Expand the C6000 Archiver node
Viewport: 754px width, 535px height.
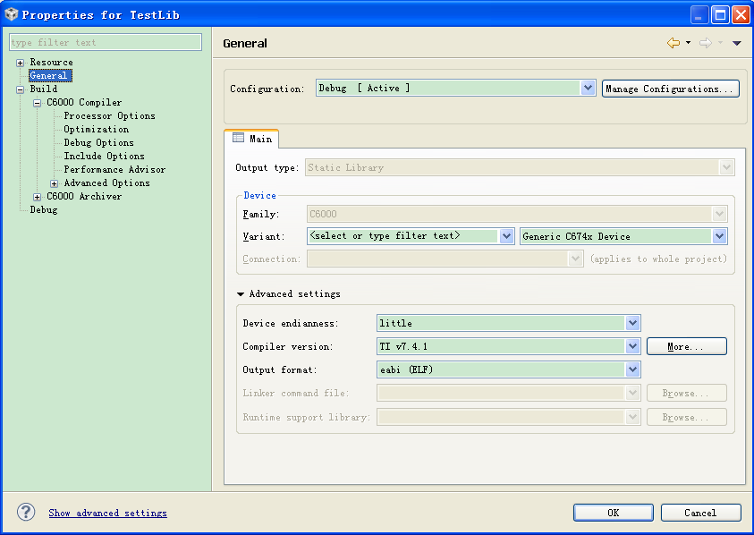37,197
